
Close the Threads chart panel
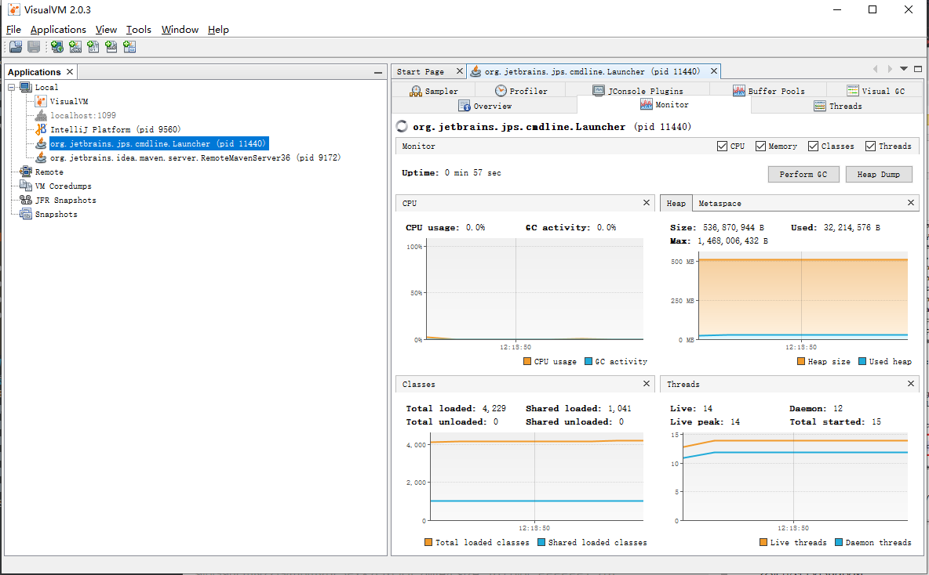(x=911, y=383)
